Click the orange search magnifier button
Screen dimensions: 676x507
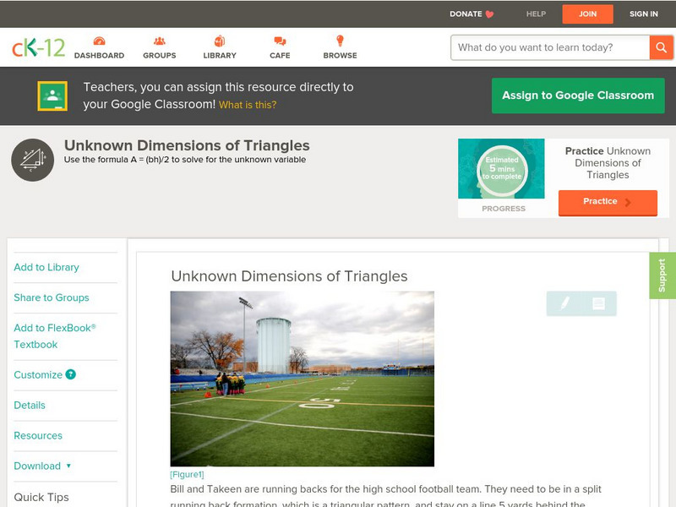661,47
